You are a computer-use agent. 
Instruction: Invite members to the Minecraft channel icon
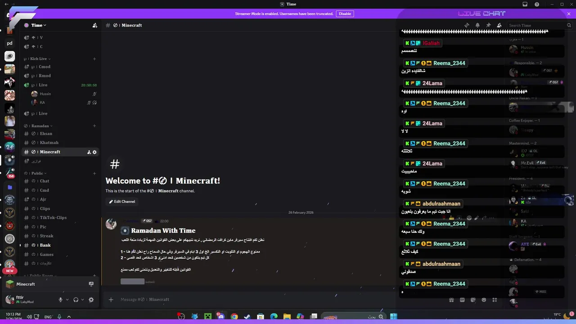click(x=89, y=152)
